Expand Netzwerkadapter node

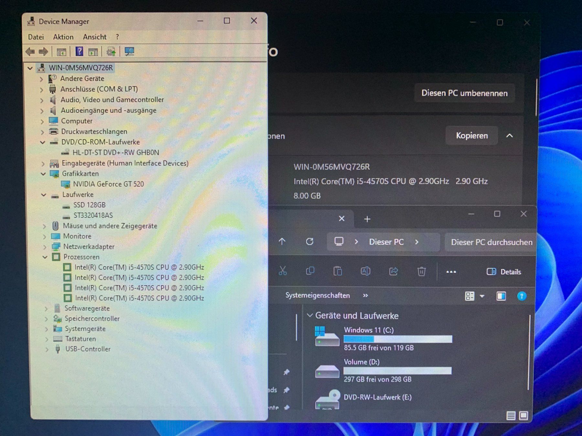[45, 247]
